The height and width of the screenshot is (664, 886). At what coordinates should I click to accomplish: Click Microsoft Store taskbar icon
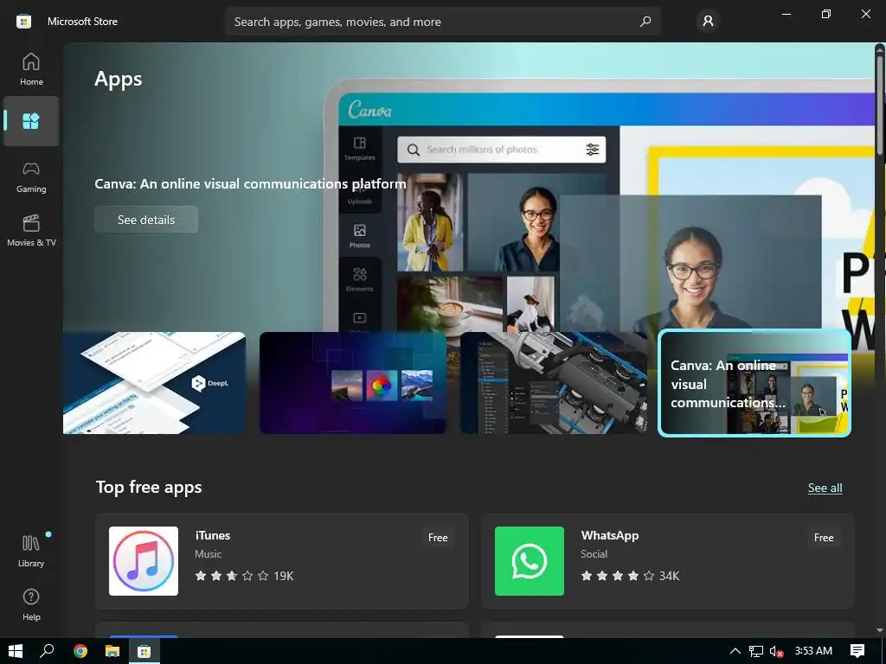click(144, 651)
